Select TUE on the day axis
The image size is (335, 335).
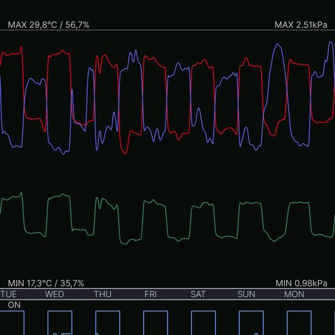point(8,295)
